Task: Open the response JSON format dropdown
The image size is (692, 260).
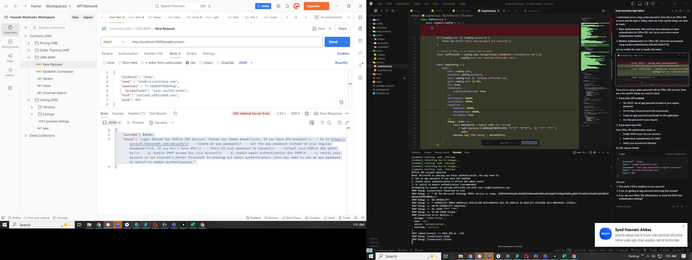Action: coord(112,123)
